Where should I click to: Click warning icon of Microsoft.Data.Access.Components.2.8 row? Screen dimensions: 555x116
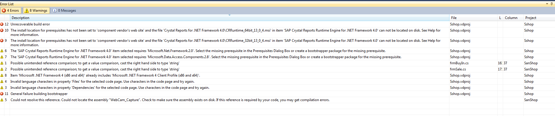click(x=2, y=57)
